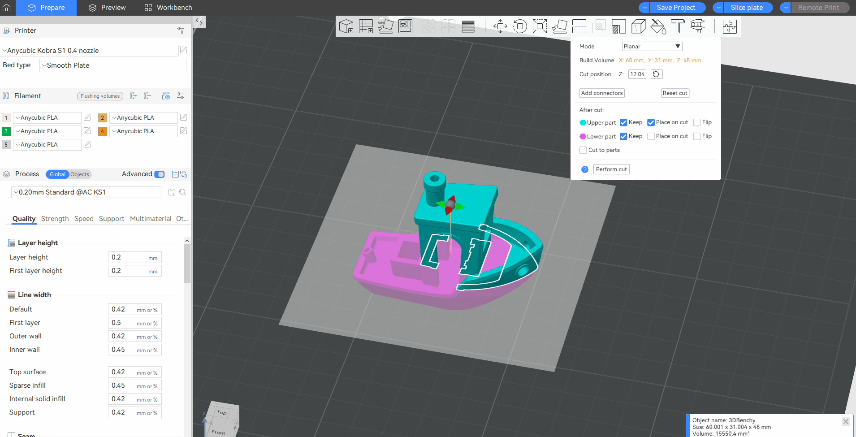This screenshot has width=856, height=437.
Task: Click the search process settings icon
Action: tap(182, 192)
